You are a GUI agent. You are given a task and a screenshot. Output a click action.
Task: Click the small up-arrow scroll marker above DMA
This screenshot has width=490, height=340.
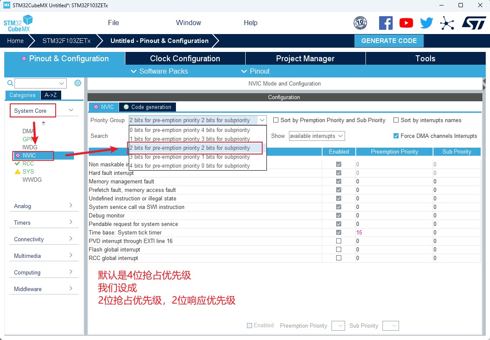pos(43,122)
